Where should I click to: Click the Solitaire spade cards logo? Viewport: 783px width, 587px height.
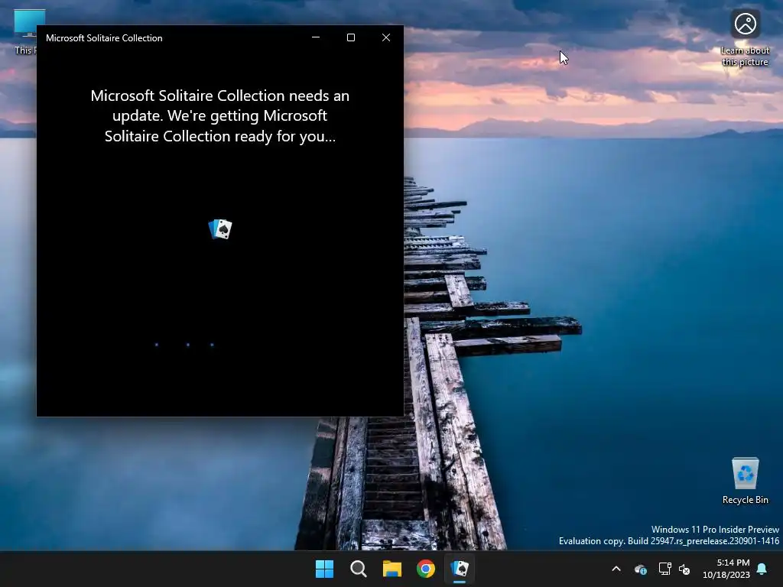point(220,229)
